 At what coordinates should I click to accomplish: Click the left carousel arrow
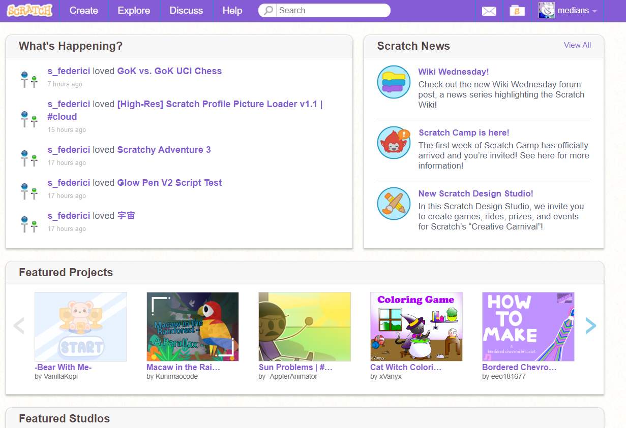click(19, 325)
